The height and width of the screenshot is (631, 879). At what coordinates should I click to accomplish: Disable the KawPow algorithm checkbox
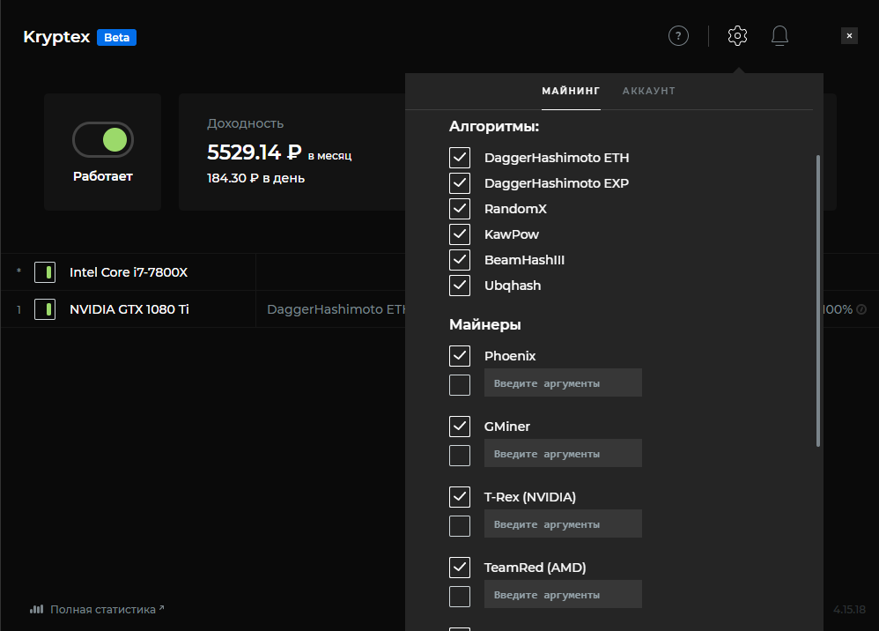(460, 234)
